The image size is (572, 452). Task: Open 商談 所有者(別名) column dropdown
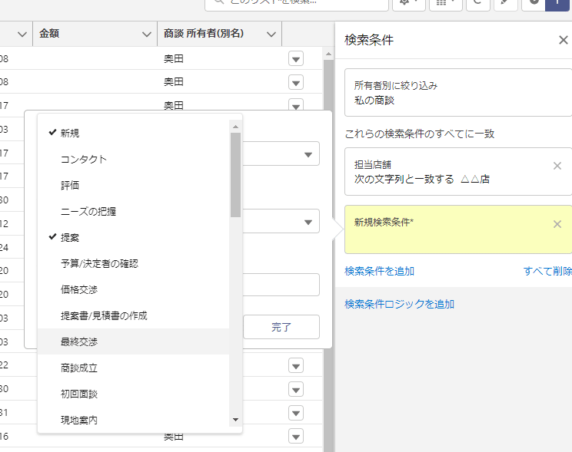tap(271, 34)
